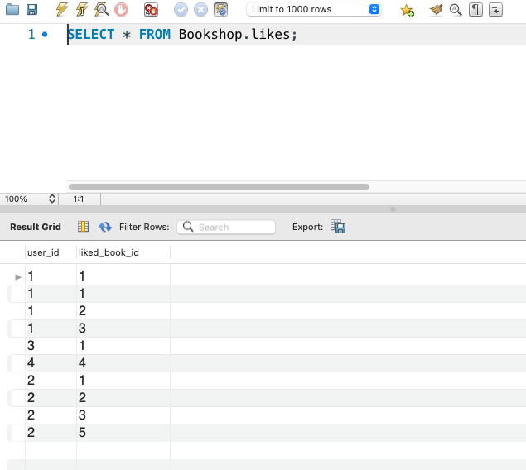Toggle field types with the column grid icon
Screen dimensions: 526x470
(x=83, y=227)
